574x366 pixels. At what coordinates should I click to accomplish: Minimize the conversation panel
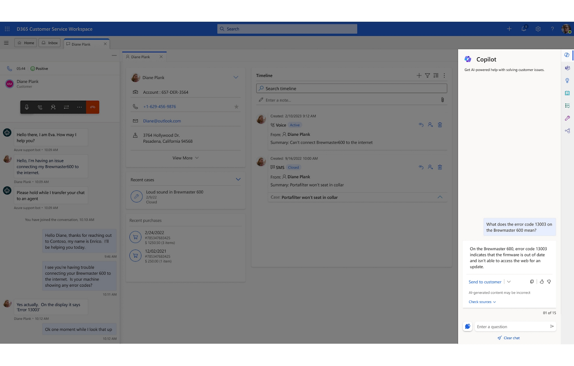coord(114,55)
